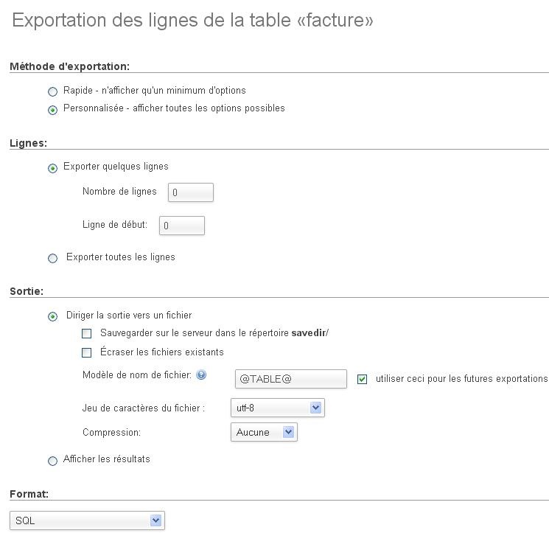This screenshot has height=533, width=549.
Task: Select the Personnalisée export method radio
Action: (x=52, y=110)
